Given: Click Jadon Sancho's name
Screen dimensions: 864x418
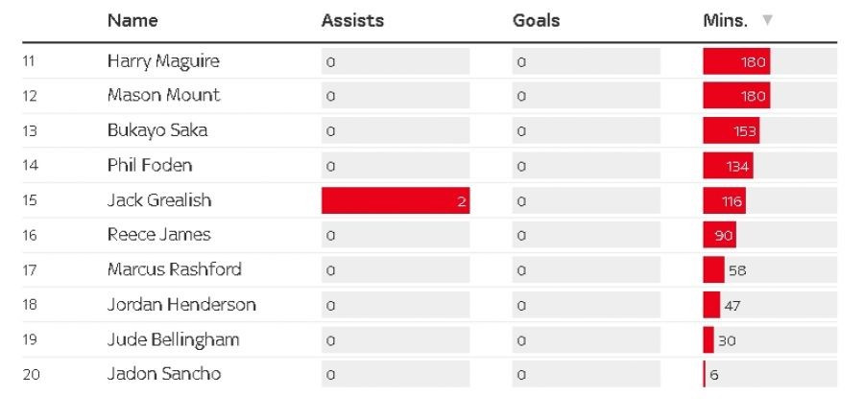Looking at the screenshot, I should click(164, 374).
